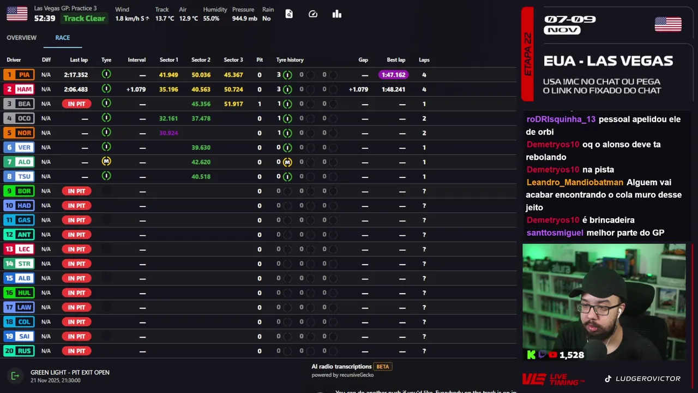Click HAM's intermediate tyre icon in Tyre column

tap(106, 88)
